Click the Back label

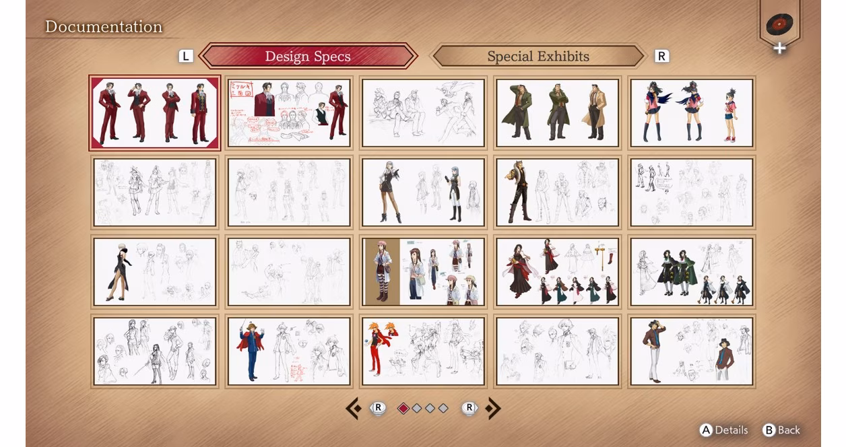tap(789, 430)
